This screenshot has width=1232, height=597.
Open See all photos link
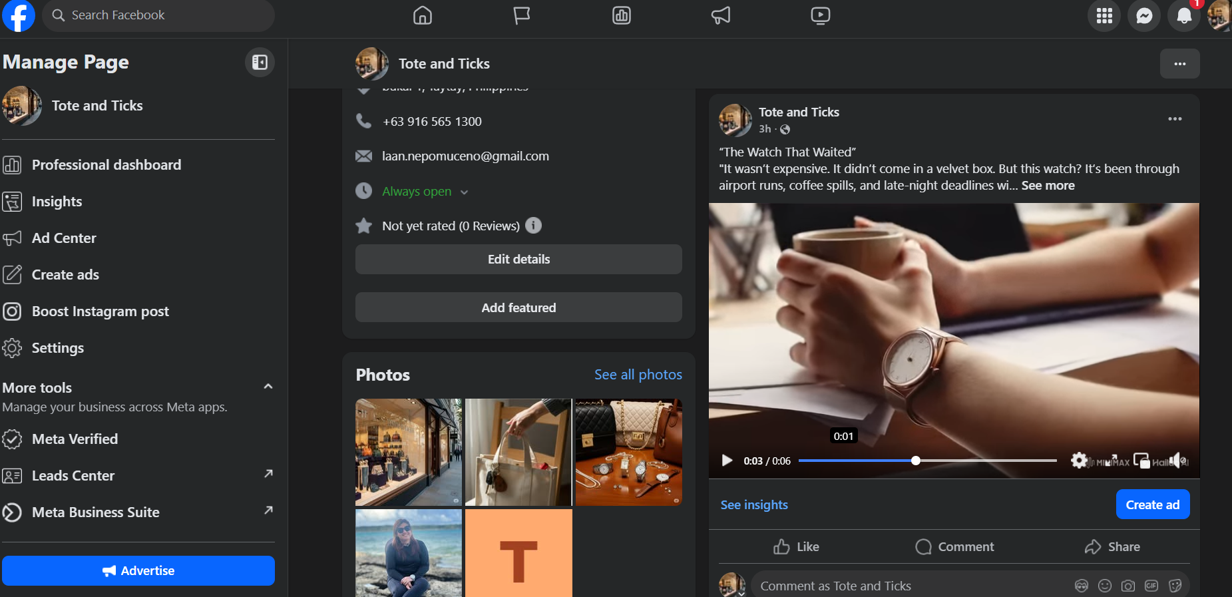click(638, 375)
